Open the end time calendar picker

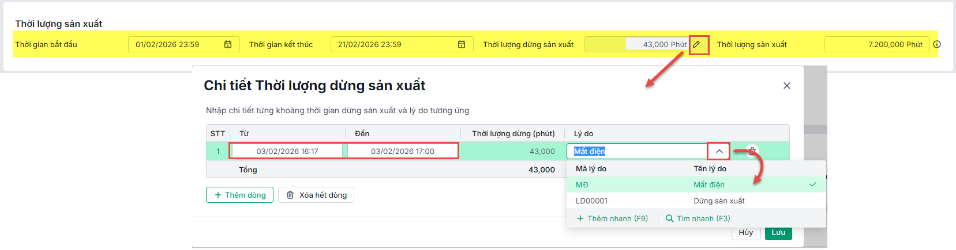(x=462, y=44)
